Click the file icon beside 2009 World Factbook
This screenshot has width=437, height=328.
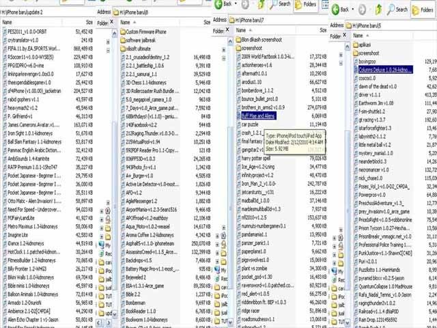pyautogui.click(x=239, y=57)
